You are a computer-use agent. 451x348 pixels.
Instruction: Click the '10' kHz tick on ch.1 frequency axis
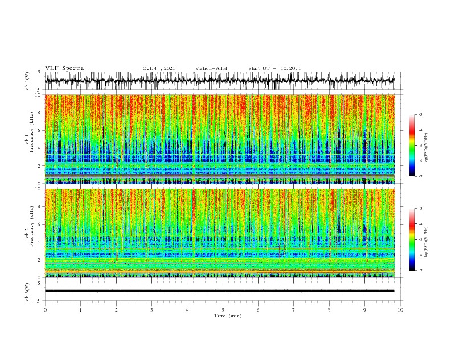[38, 95]
